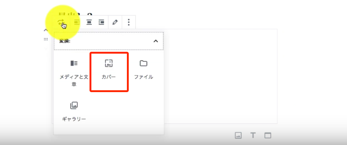Click the empty block content area

click(220, 76)
